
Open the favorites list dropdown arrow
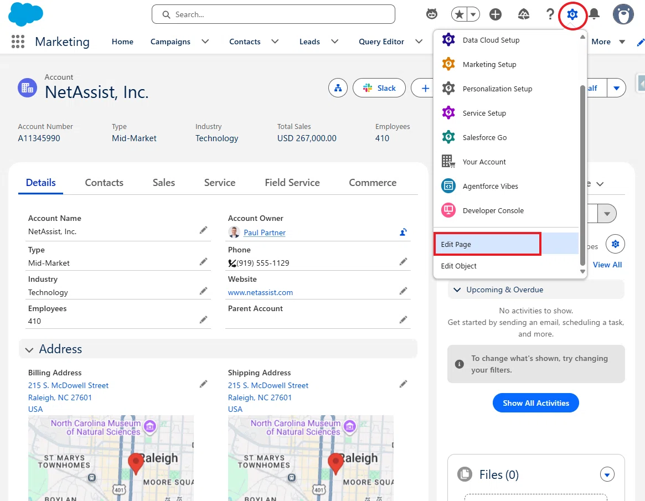473,15
